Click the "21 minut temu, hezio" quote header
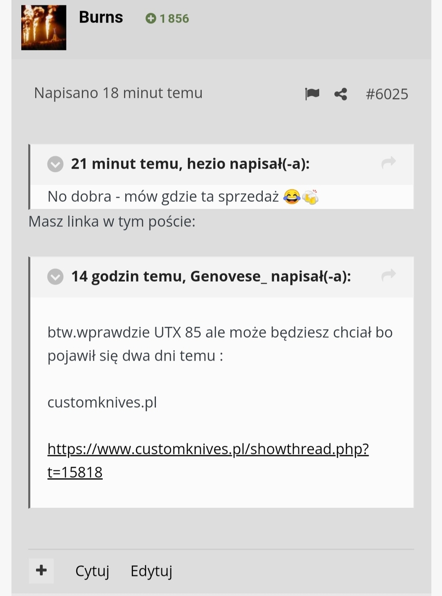This screenshot has width=442, height=596. click(x=190, y=163)
